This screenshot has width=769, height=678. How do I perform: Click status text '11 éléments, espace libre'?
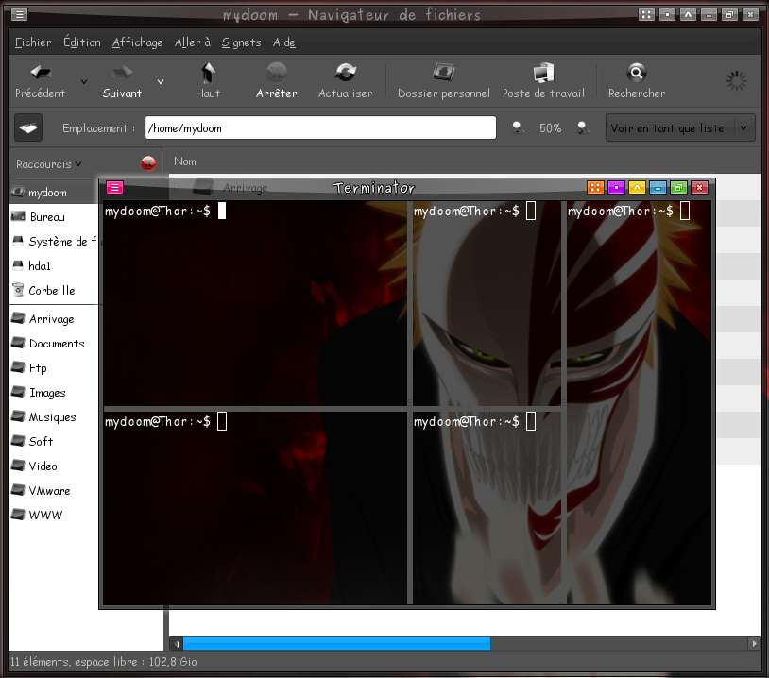pos(104,662)
